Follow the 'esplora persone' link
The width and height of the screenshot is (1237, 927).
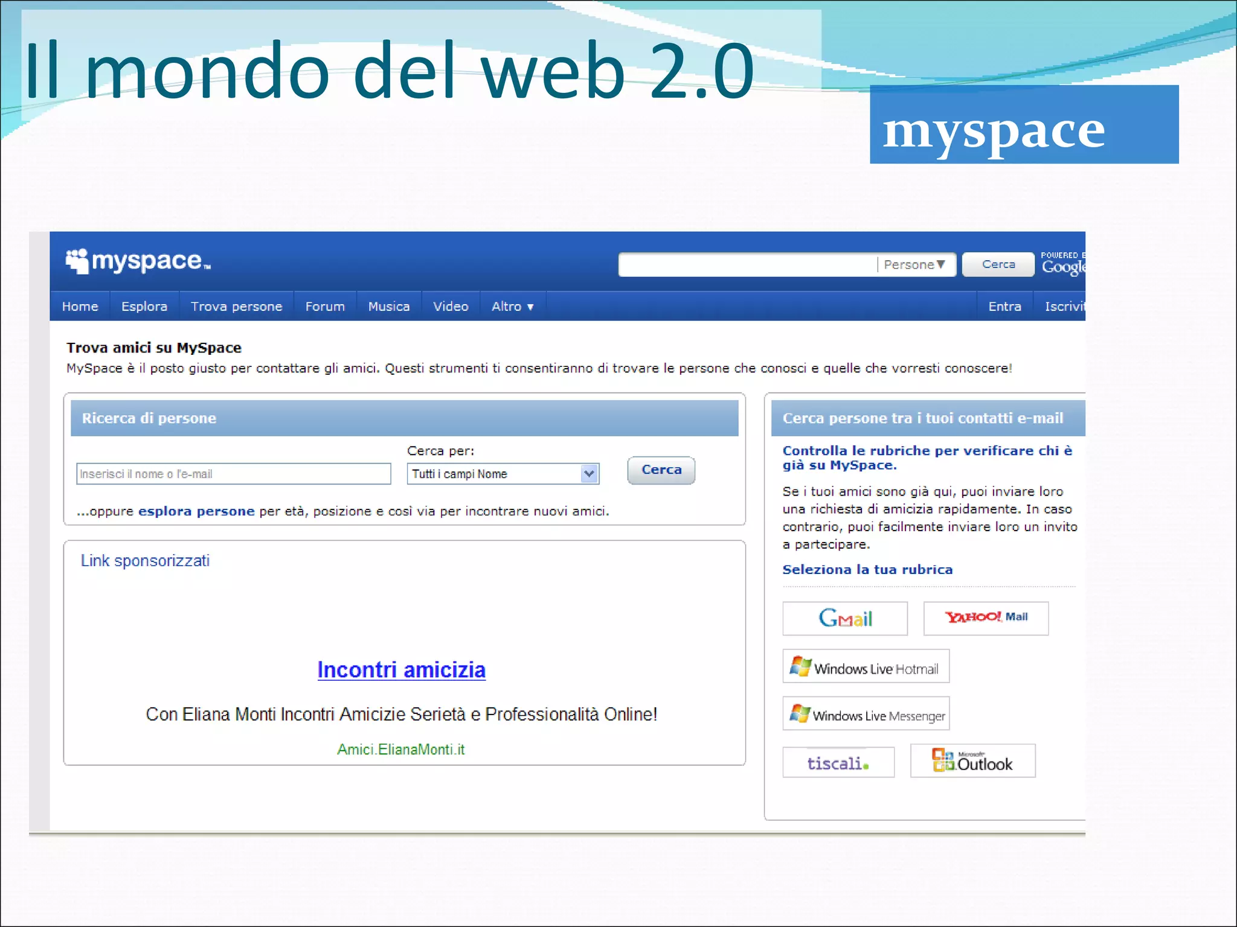point(196,511)
